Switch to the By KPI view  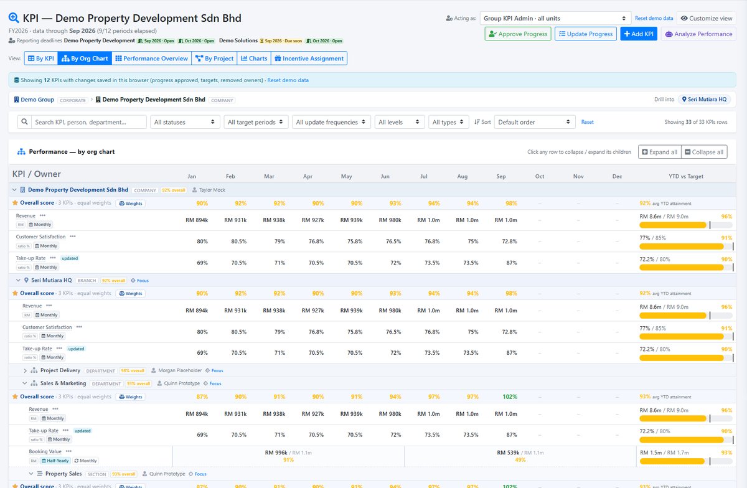coord(40,59)
